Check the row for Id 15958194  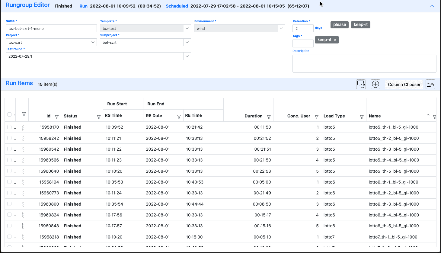[9, 182]
